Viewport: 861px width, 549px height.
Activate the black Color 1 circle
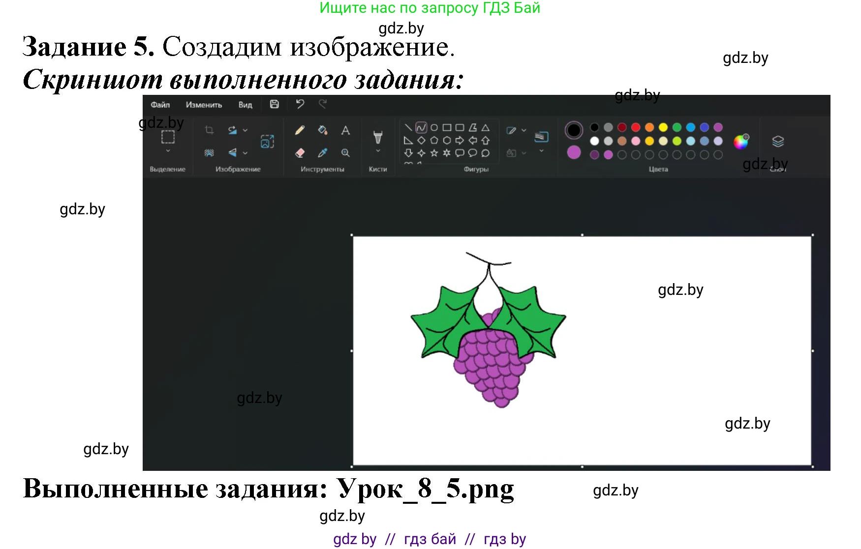[x=574, y=130]
